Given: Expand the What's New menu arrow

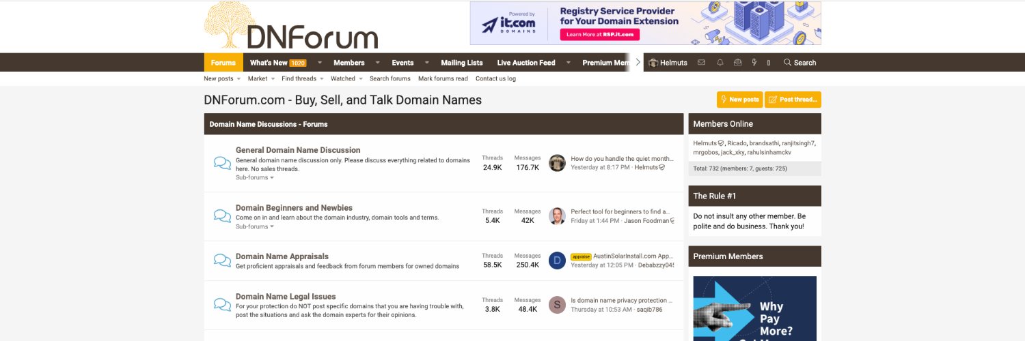Looking at the screenshot, I should 320,63.
